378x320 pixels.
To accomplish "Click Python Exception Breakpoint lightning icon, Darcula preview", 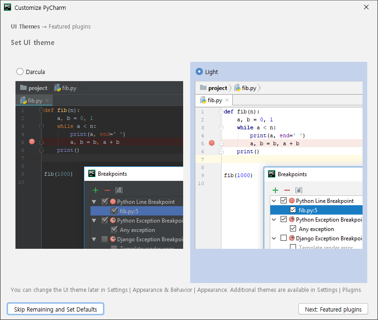I will (113, 220).
